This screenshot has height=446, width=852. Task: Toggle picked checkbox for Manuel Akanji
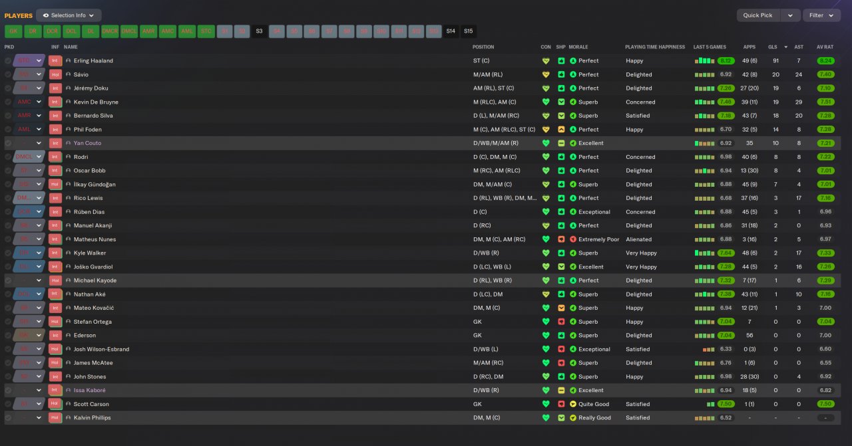pos(8,225)
